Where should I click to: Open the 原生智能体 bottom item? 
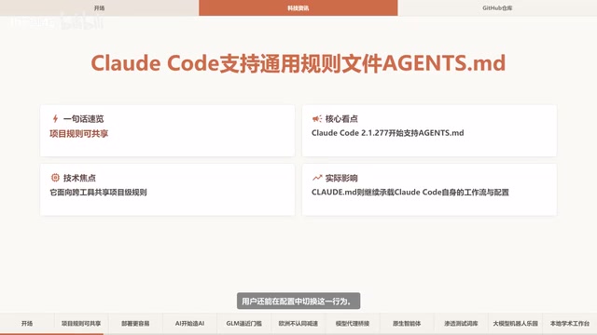[x=407, y=324]
